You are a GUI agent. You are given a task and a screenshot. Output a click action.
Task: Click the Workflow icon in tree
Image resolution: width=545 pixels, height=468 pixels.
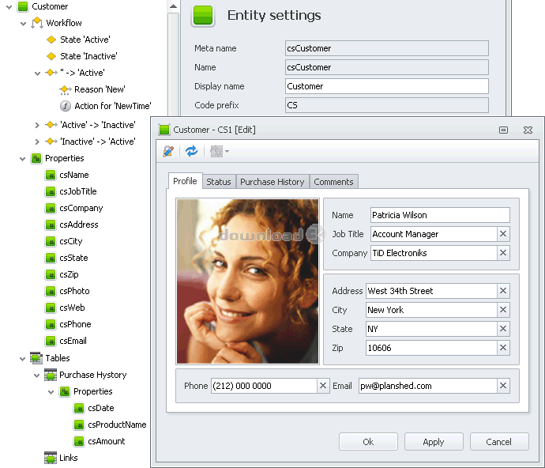pos(37,23)
